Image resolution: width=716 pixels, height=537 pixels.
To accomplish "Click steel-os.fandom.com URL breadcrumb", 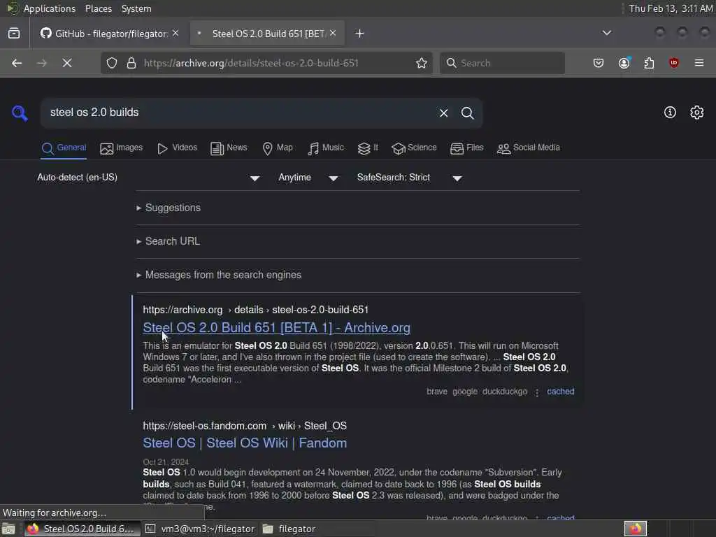I will point(245,426).
